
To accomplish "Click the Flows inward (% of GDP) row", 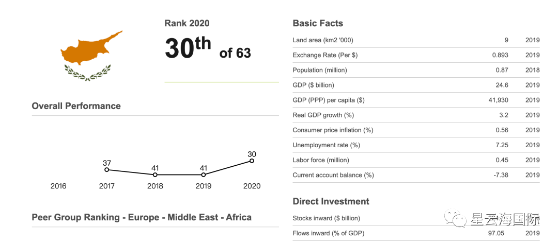I will 328,233.
